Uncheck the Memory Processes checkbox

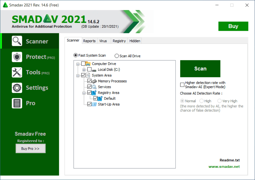(89, 81)
